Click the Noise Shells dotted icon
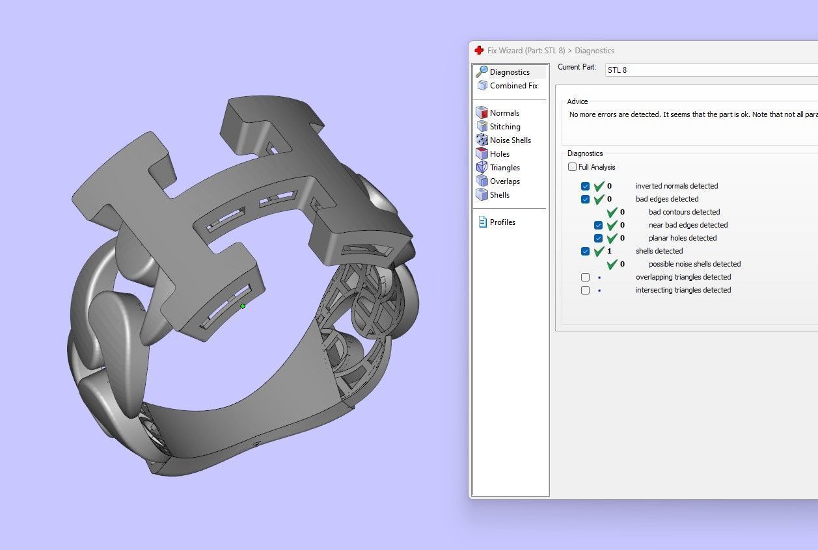This screenshot has height=550, width=818. pos(482,140)
